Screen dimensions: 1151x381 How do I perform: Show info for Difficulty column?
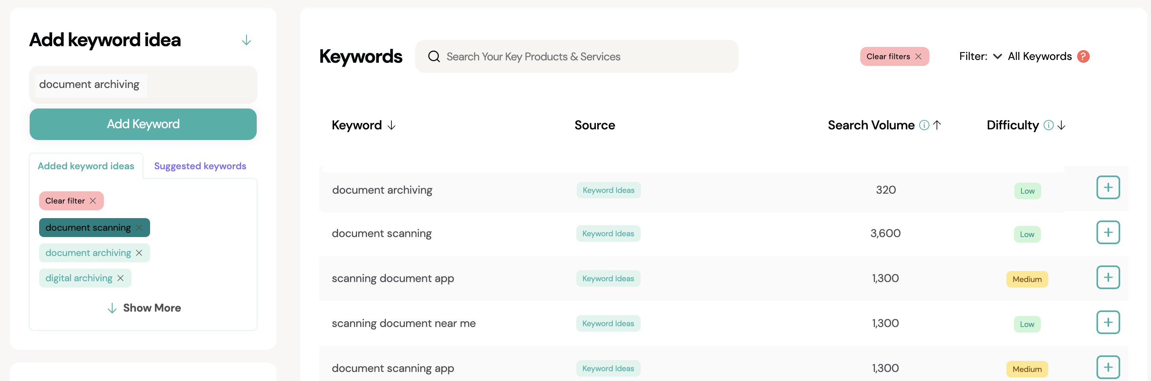(x=1048, y=125)
